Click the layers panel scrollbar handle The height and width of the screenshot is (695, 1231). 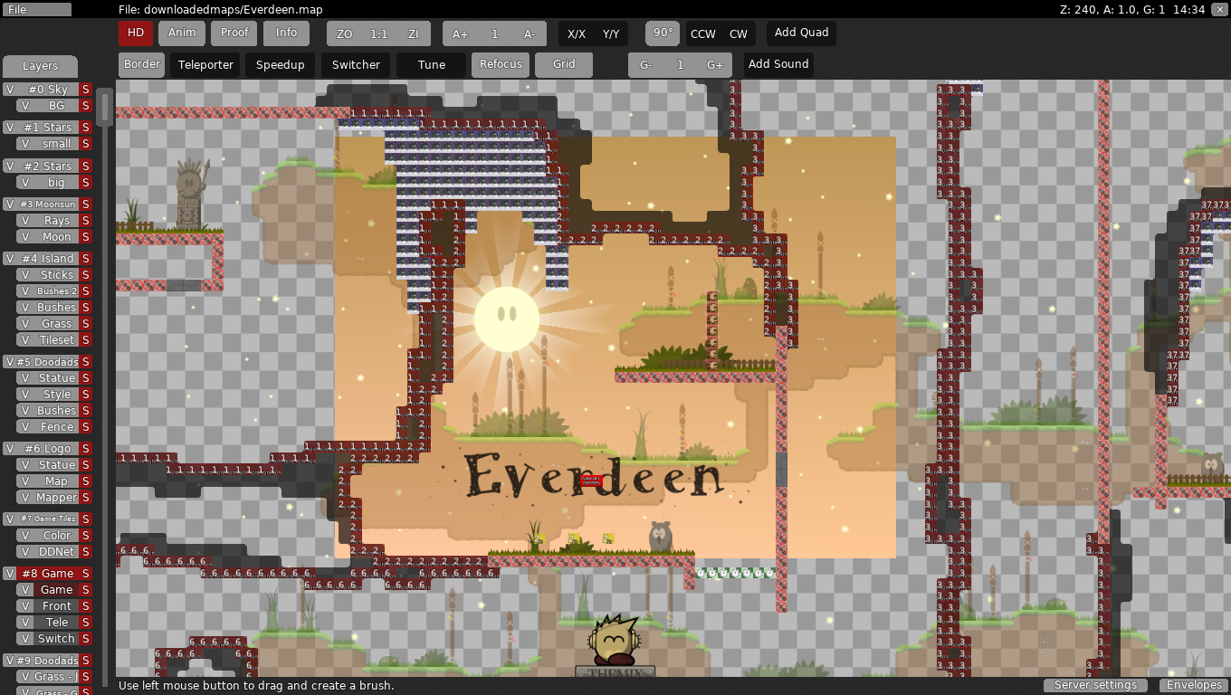coord(105,107)
